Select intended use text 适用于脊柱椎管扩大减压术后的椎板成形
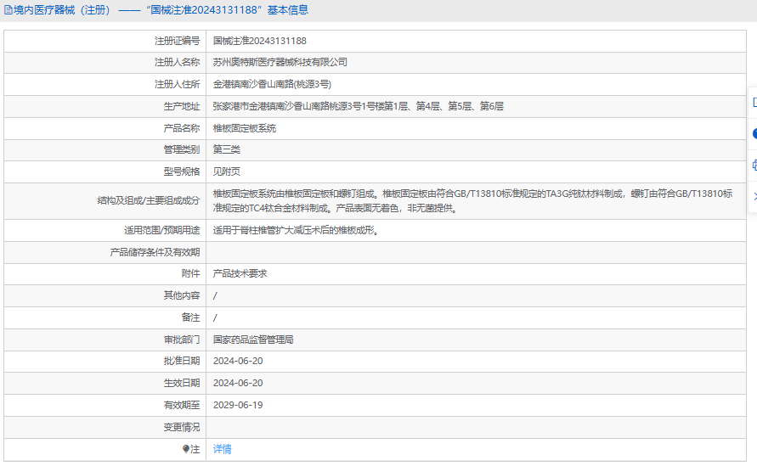Viewport: 757px width, 466px height. point(296,231)
